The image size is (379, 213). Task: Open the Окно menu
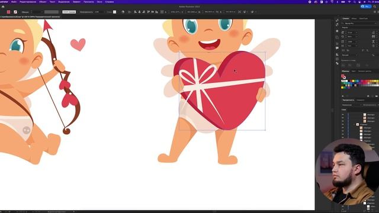point(99,2)
